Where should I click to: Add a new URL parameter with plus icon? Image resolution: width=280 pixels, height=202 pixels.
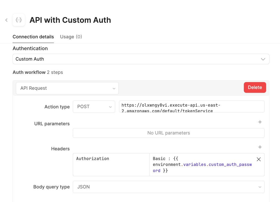pyautogui.click(x=260, y=122)
